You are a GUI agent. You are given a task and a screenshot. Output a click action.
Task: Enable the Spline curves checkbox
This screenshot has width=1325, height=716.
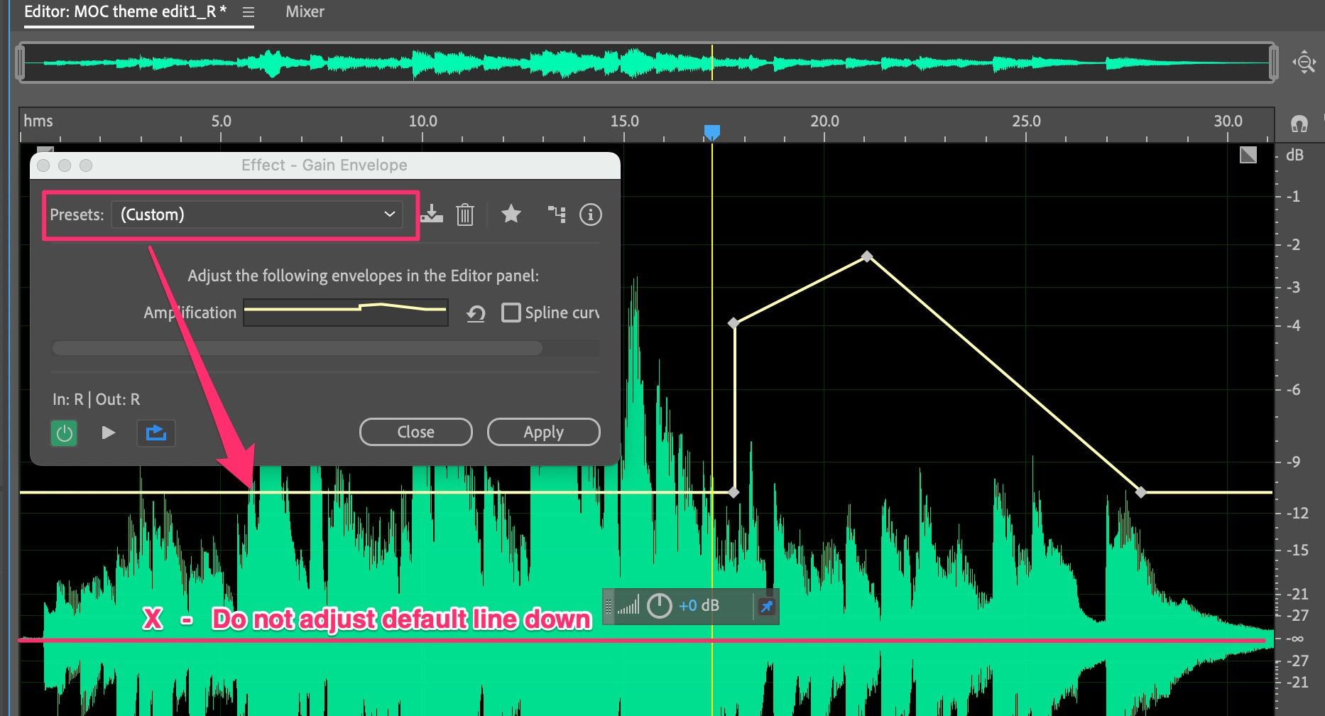click(512, 313)
